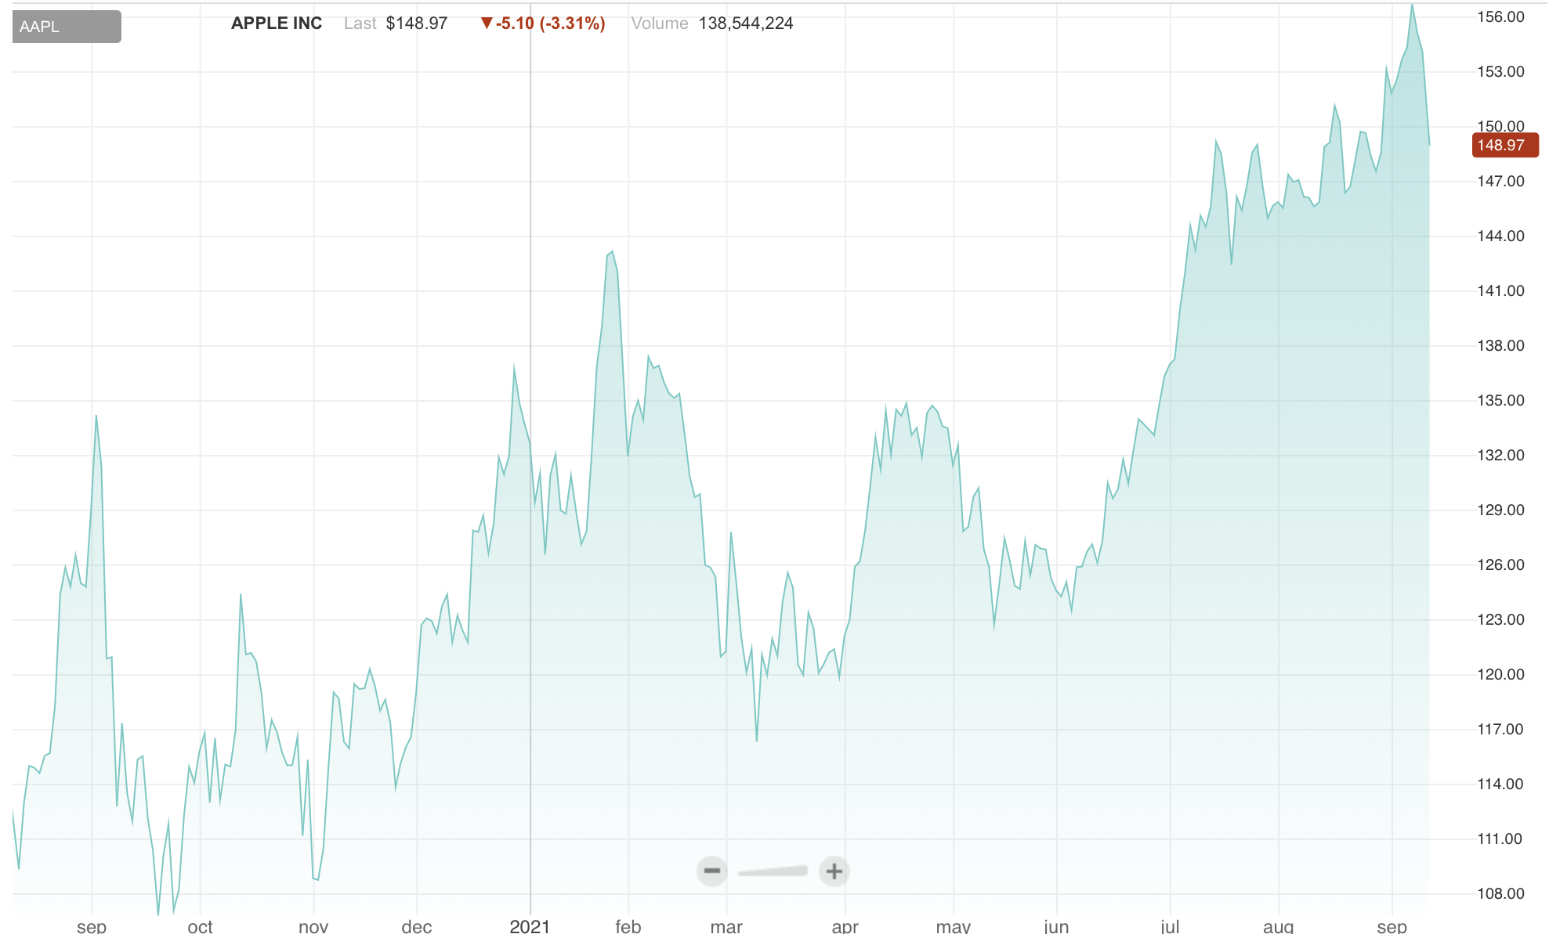Click the red down-arrow change indicator
Screen dimensions: 1549x934
coord(487,23)
